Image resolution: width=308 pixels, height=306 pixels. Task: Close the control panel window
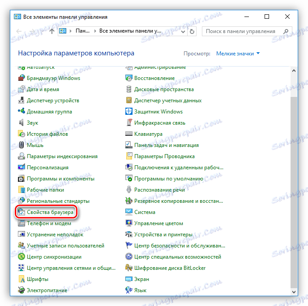point(287,17)
